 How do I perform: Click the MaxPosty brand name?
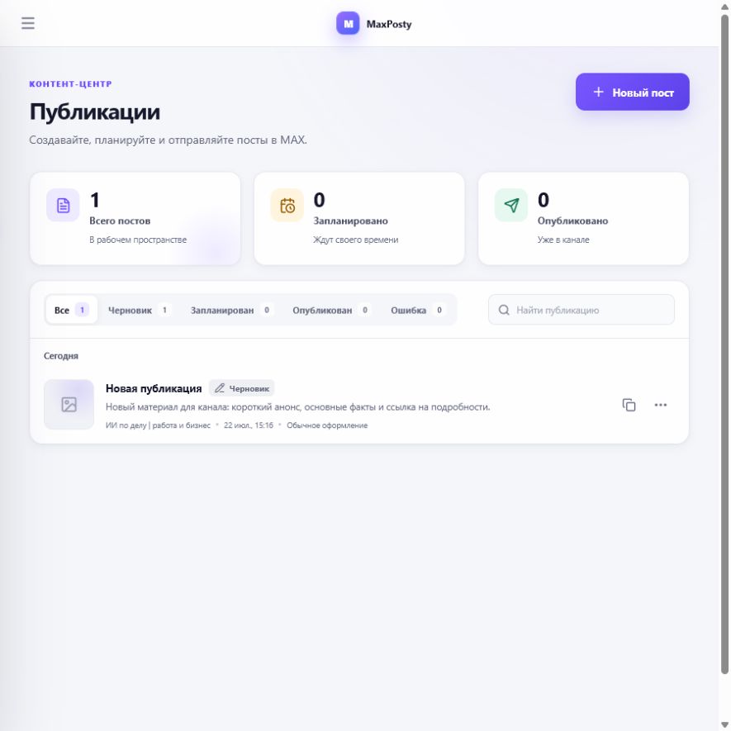coord(389,24)
